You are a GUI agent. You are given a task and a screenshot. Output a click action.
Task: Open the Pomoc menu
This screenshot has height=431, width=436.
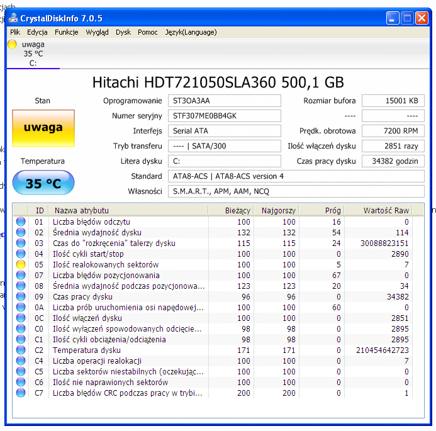tap(148, 32)
